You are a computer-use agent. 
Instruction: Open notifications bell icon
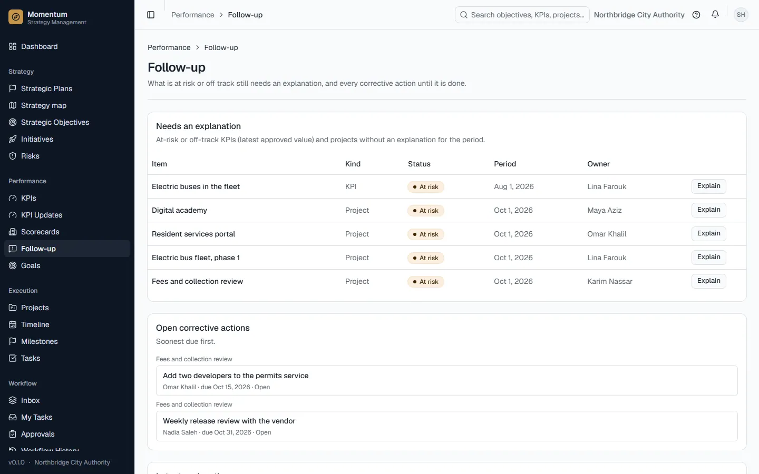pyautogui.click(x=715, y=15)
